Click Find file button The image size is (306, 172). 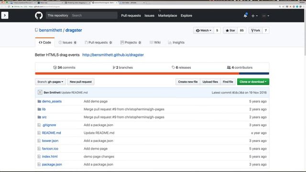tap(228, 82)
